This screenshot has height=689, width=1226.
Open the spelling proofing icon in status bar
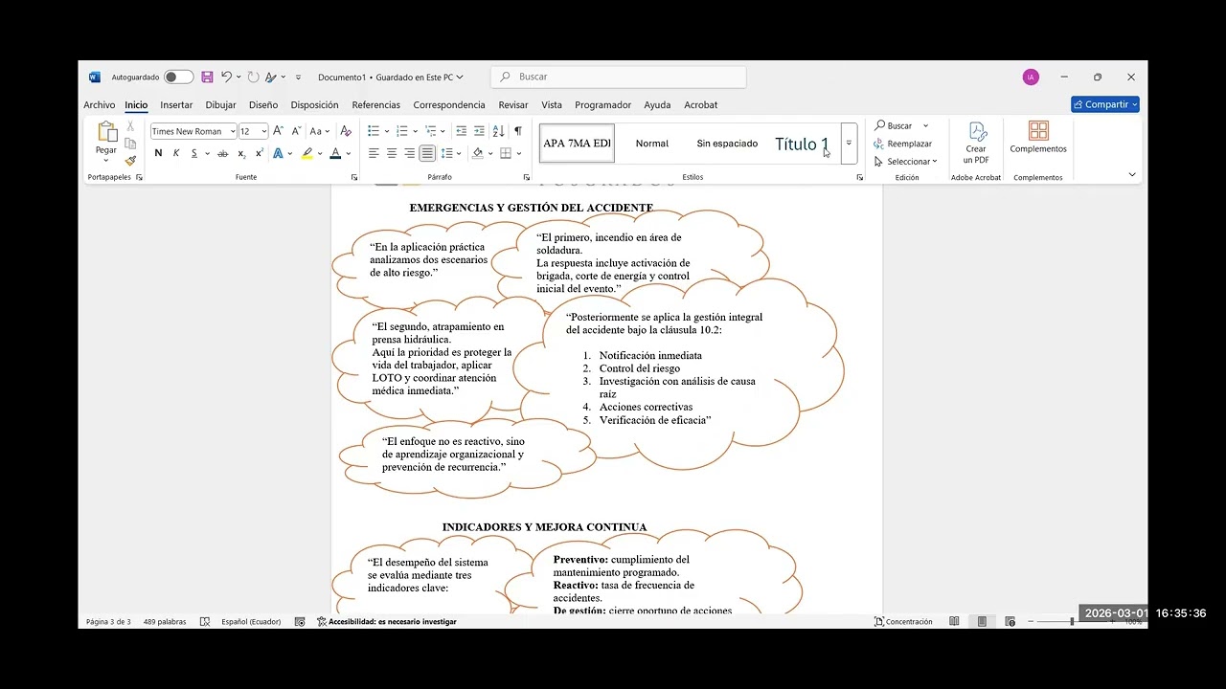pyautogui.click(x=204, y=621)
